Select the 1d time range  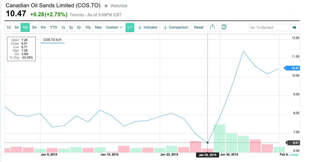pos(9,27)
